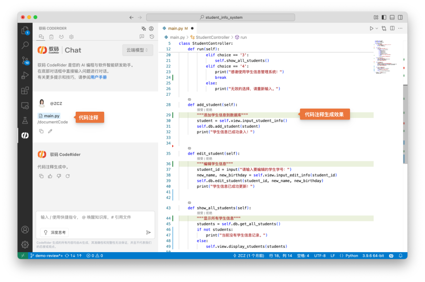Image resolution: width=425 pixels, height=282 pixels.
Task: Select the 3.9.6 64-bit Python interpreter
Action: 373,256
